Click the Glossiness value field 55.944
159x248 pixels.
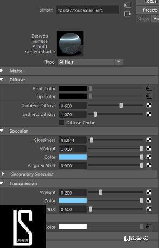[x=73, y=140]
